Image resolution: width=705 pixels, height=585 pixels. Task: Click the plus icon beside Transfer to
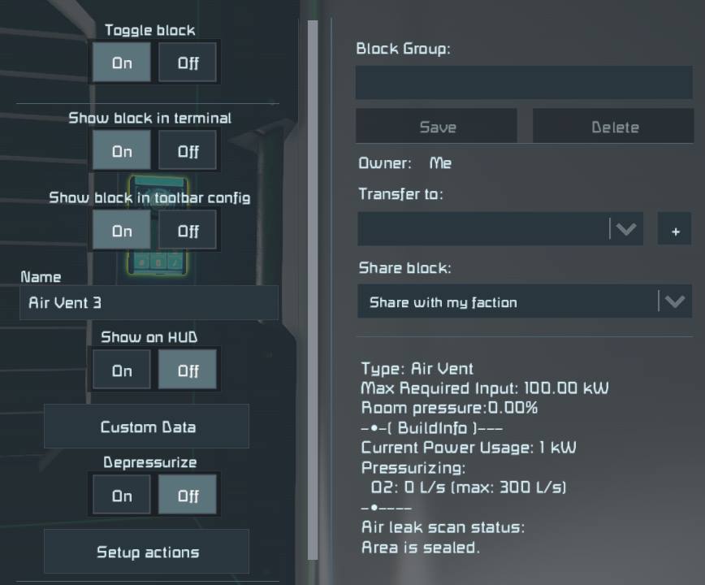(x=674, y=229)
